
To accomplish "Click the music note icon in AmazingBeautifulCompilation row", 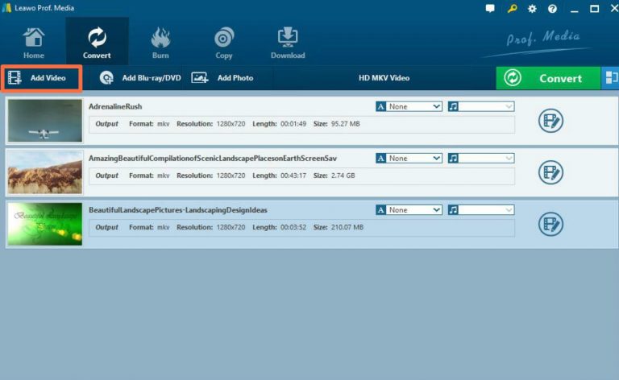I will [x=453, y=158].
